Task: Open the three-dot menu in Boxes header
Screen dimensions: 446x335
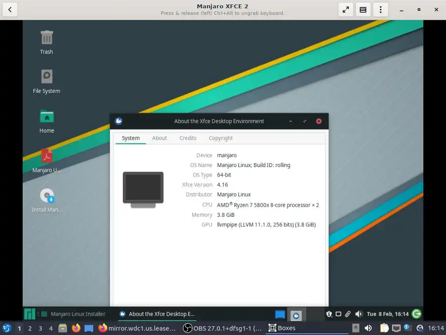Action: point(380,10)
